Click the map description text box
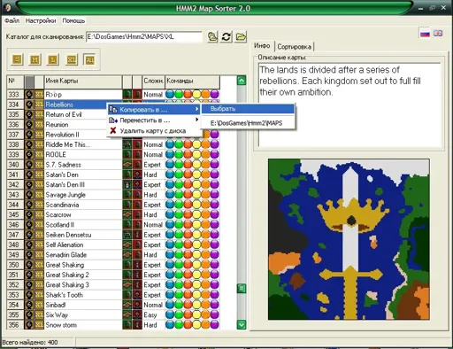The width and height of the screenshot is (453, 349). point(349,105)
